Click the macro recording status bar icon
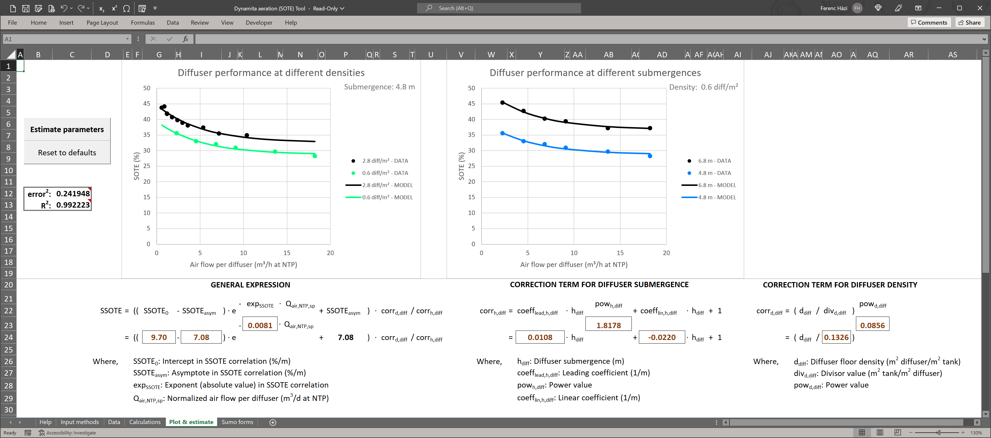Image resolution: width=991 pixels, height=438 pixels. pyautogui.click(x=28, y=433)
